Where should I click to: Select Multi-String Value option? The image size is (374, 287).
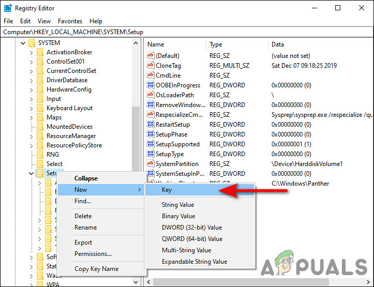[x=200, y=250]
